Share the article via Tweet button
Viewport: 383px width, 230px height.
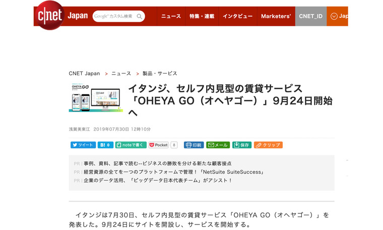(83, 145)
